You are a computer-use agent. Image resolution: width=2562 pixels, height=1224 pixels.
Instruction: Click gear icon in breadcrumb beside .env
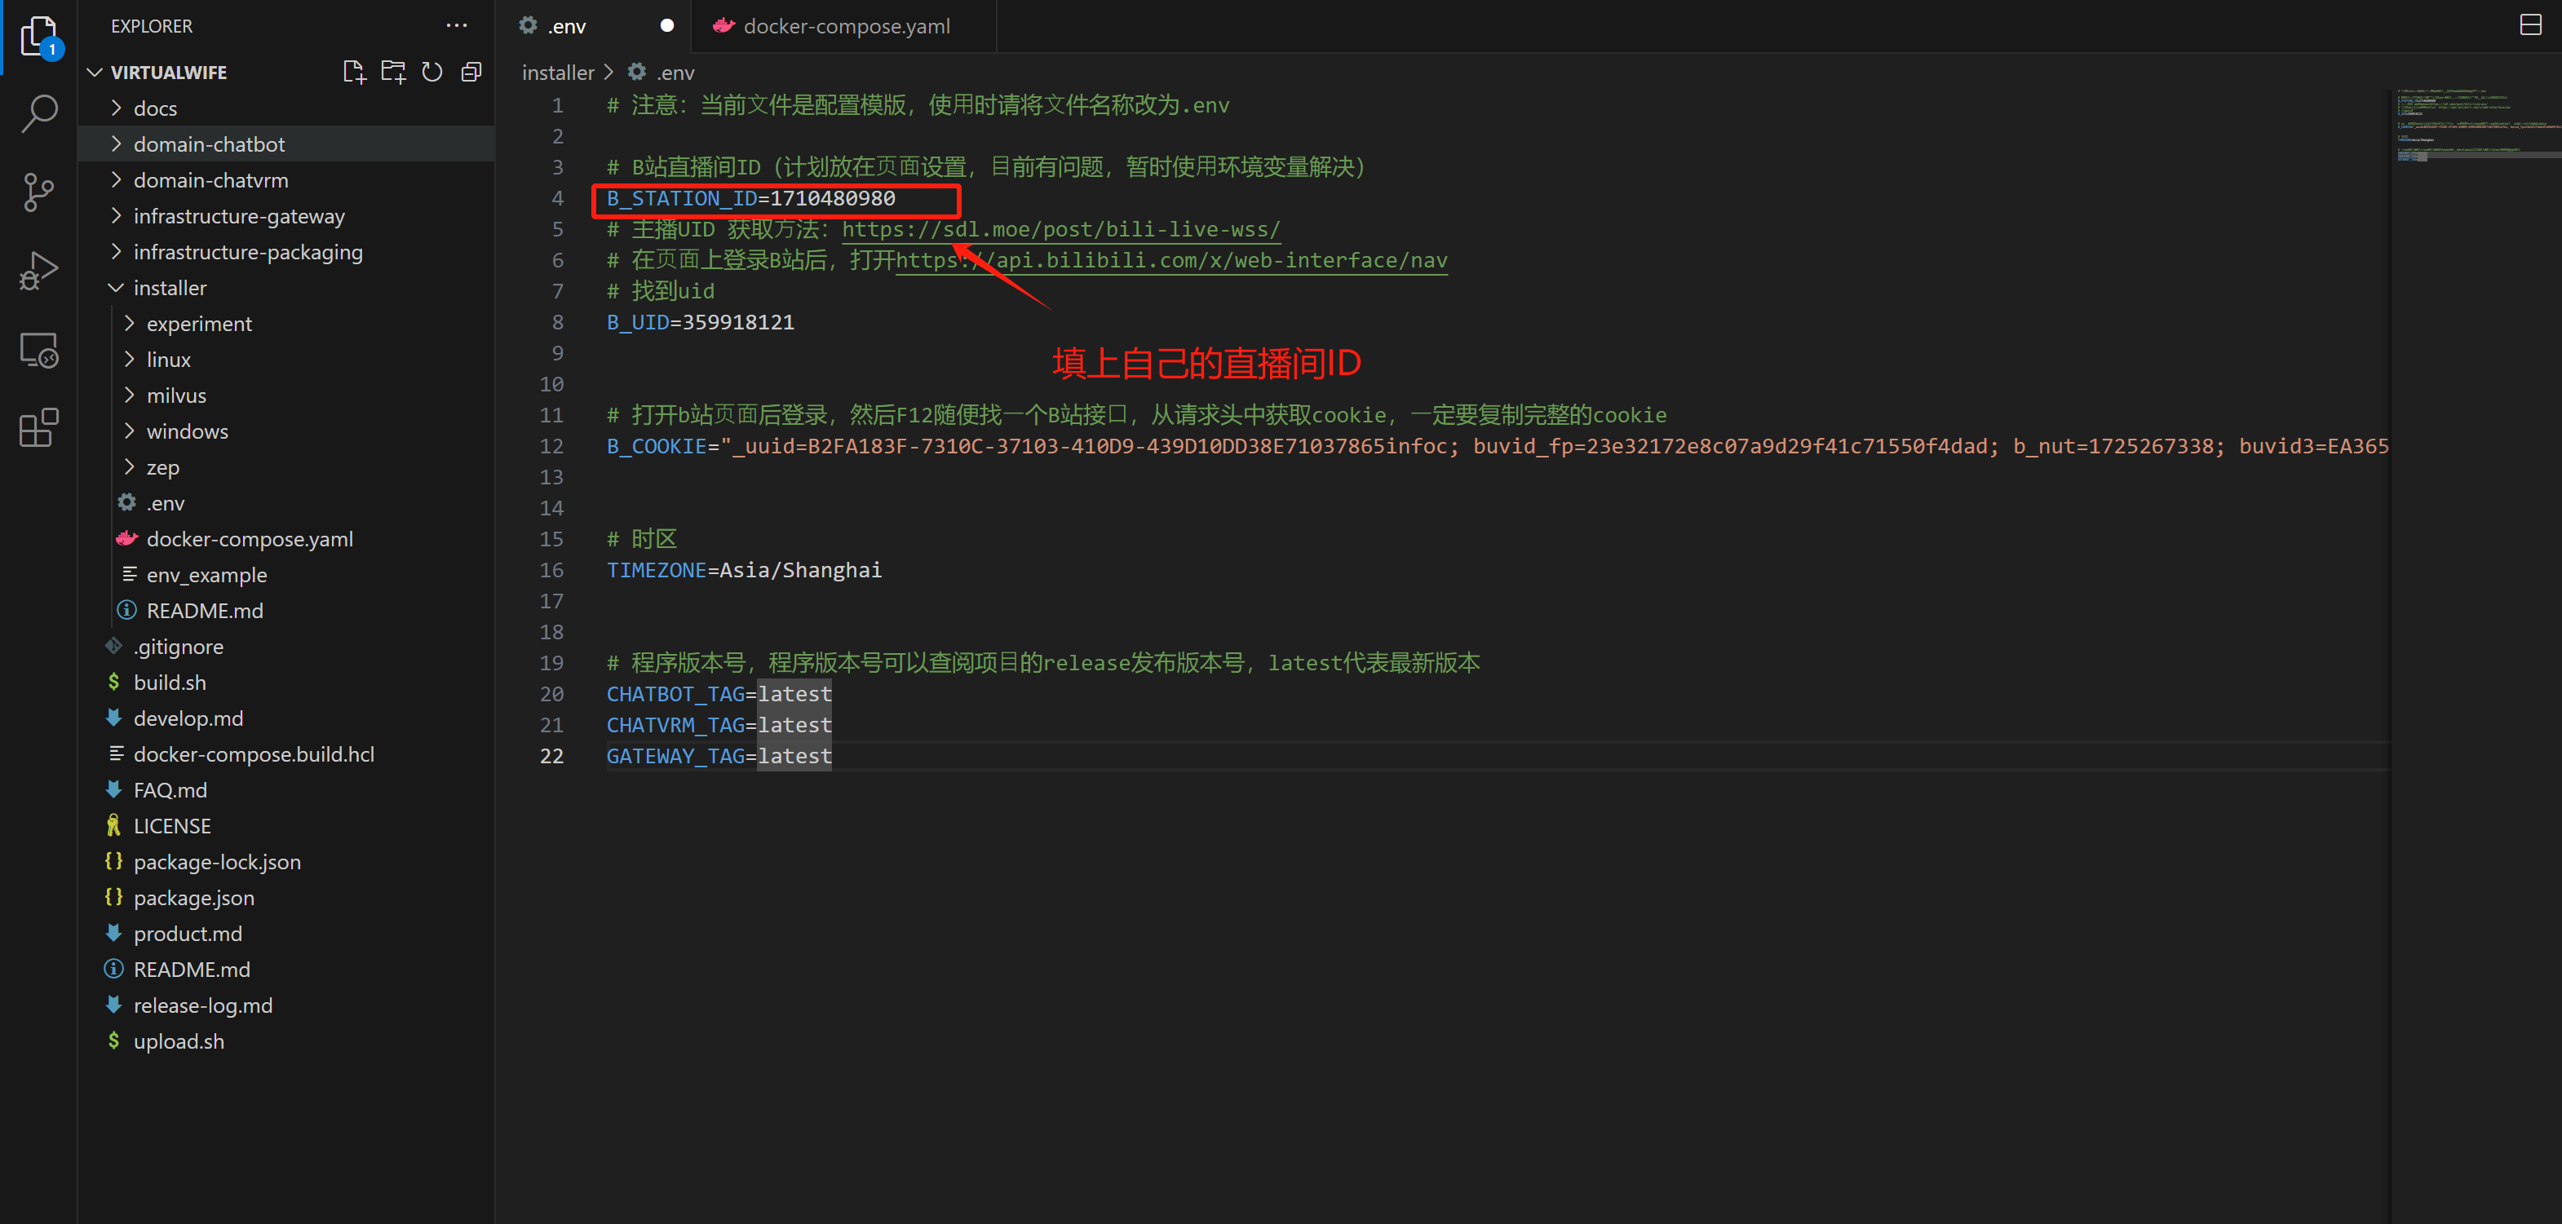pyautogui.click(x=638, y=72)
